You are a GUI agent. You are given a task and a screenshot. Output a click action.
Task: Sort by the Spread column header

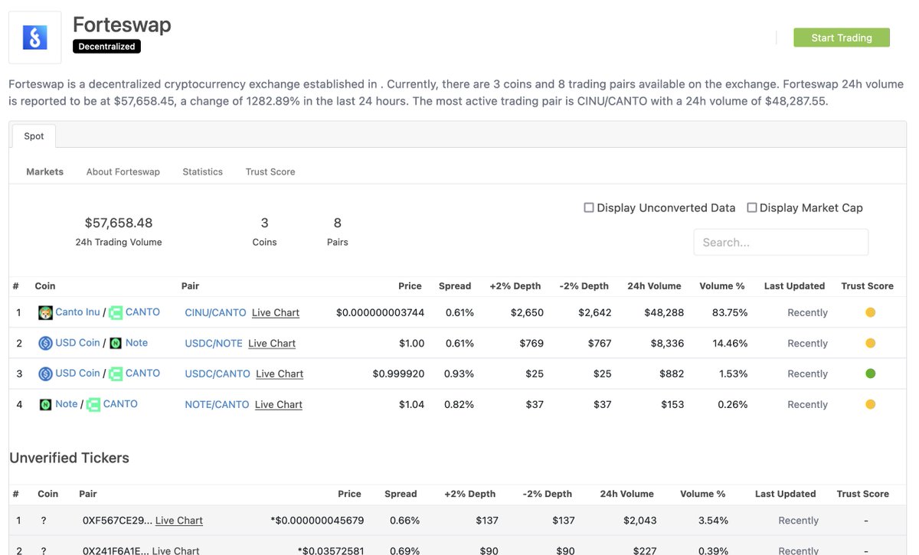(x=455, y=286)
